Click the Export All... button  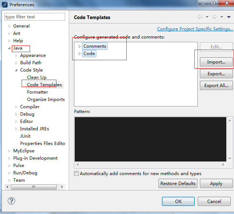click(x=216, y=86)
